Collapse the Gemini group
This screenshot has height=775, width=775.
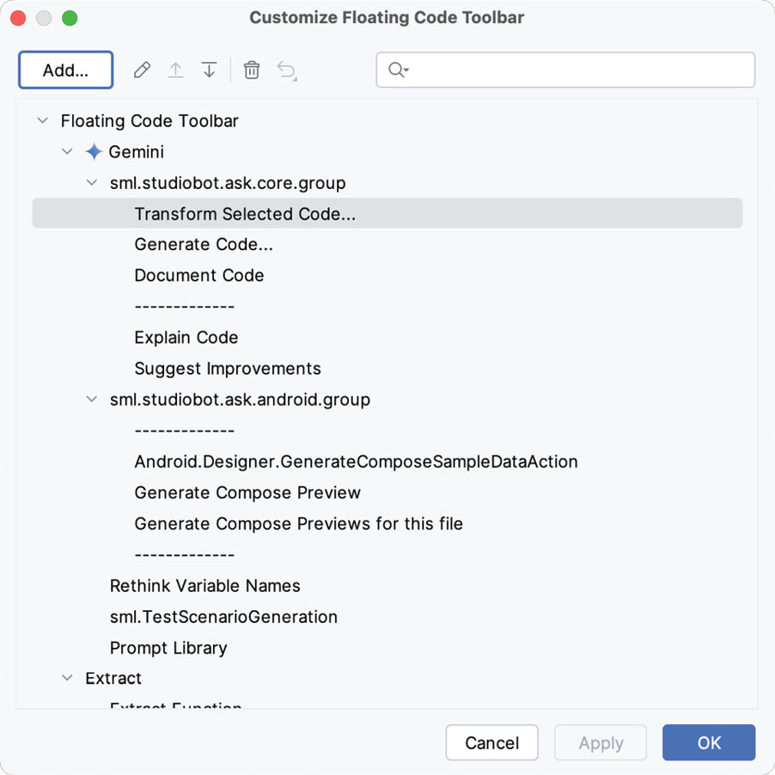click(67, 152)
